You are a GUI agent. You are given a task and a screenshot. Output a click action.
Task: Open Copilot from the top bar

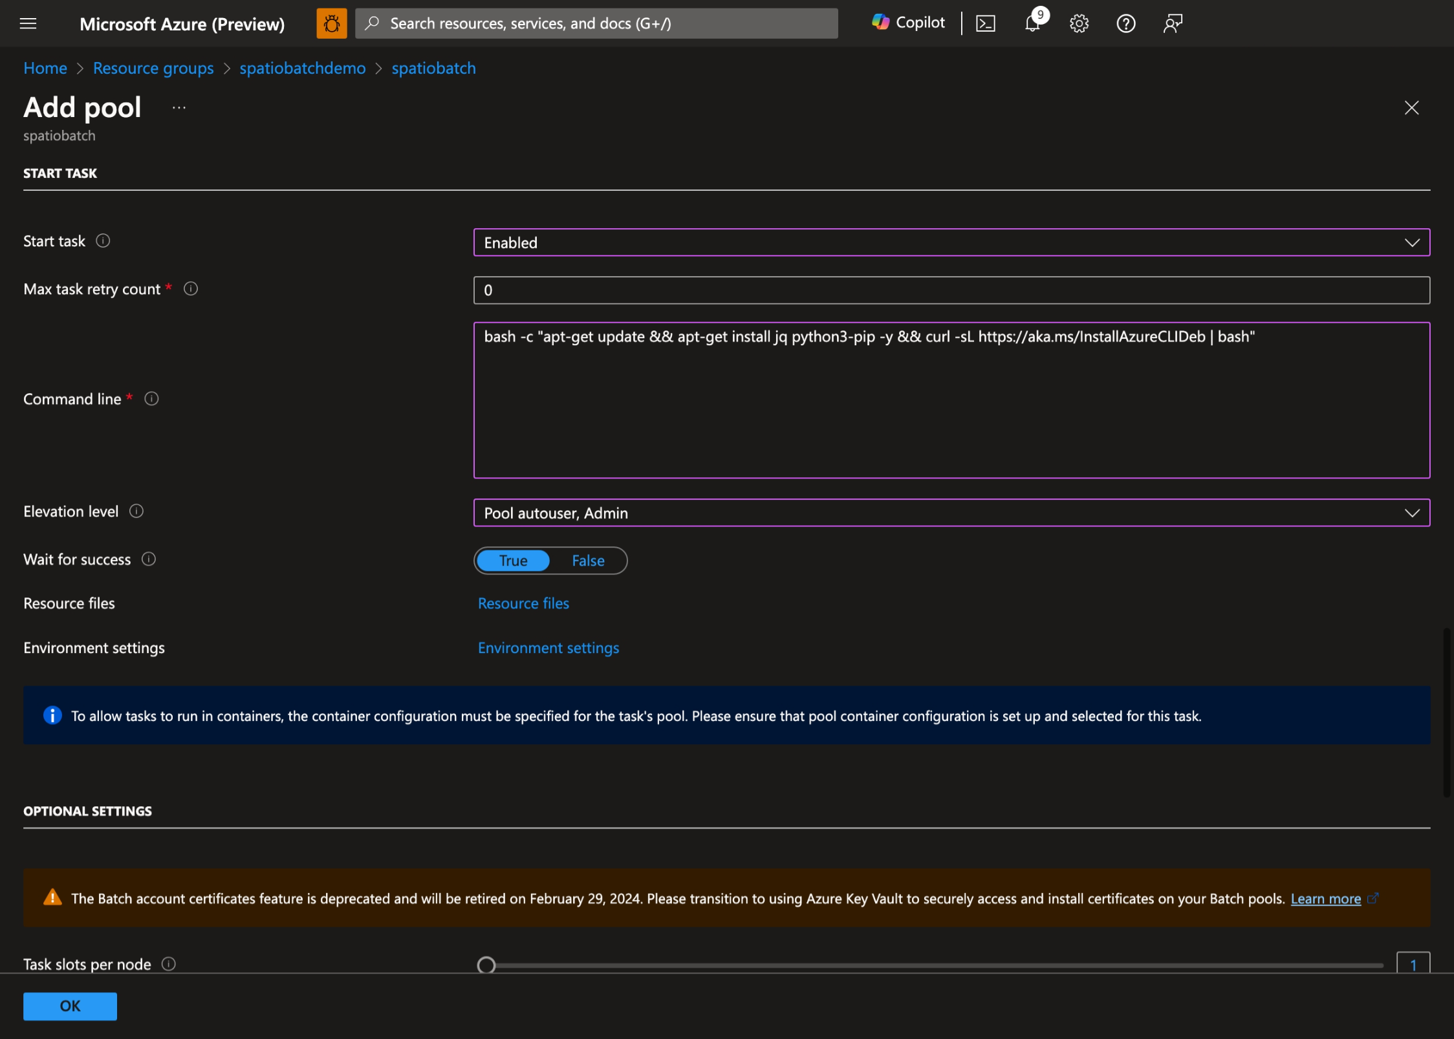[x=907, y=22]
